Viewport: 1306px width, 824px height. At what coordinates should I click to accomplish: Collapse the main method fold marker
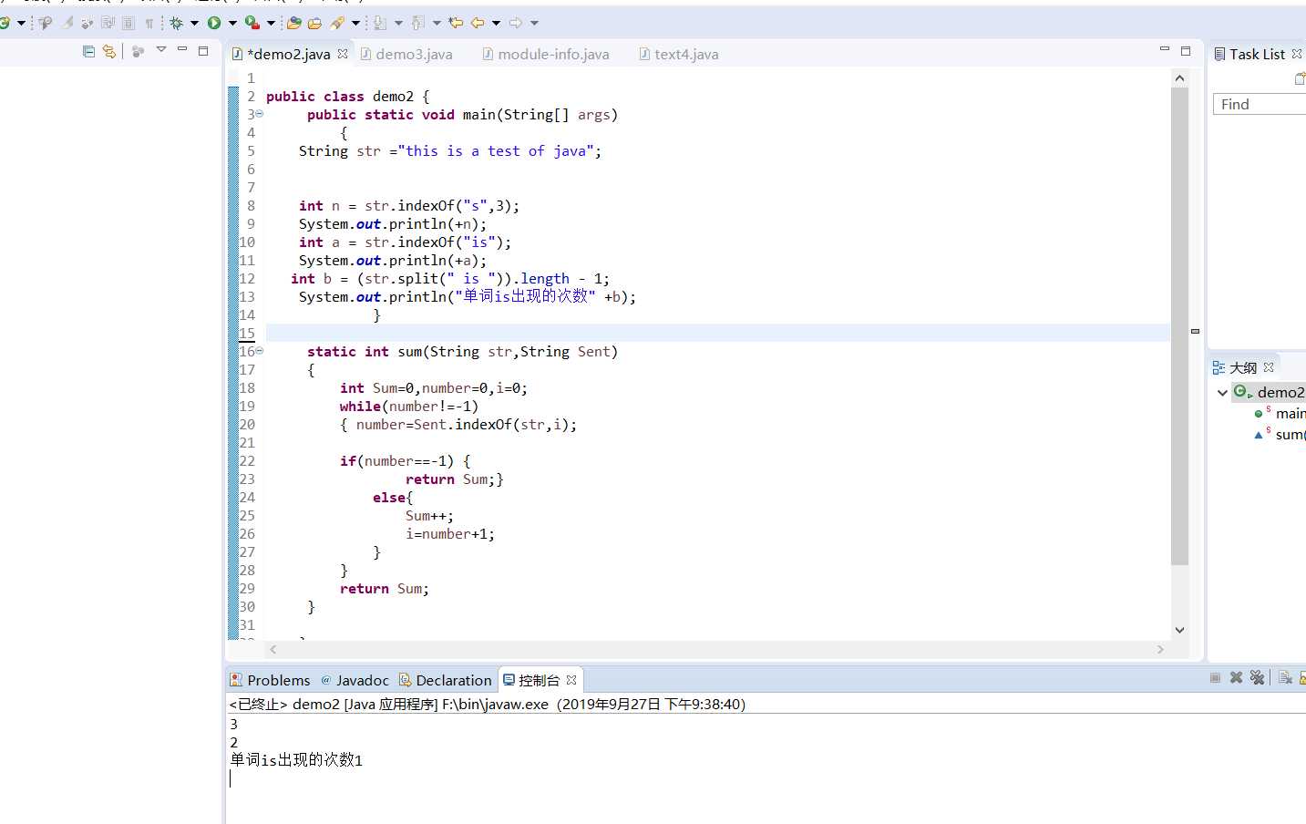point(260,114)
